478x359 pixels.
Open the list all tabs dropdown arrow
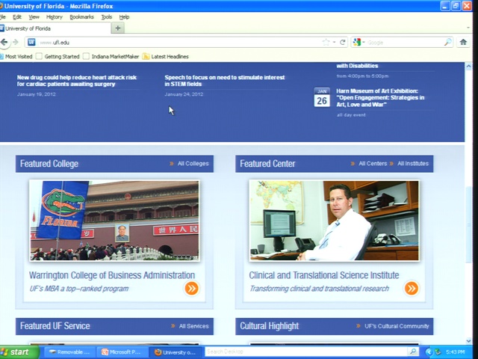[x=468, y=28]
